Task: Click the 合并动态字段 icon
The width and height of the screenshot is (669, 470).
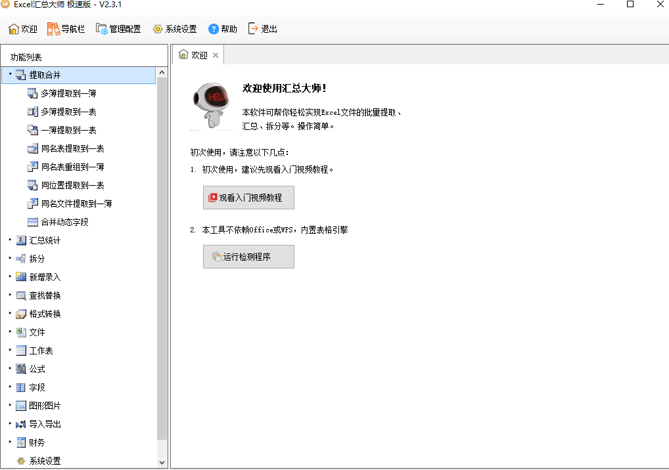Action: pyautogui.click(x=64, y=221)
